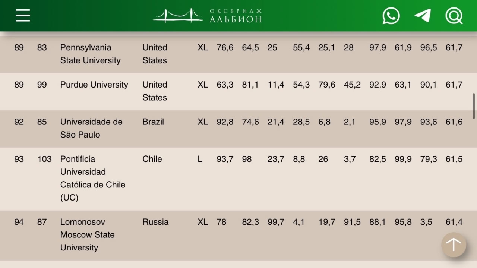Click Pontificia Universidad Católica de Chile
This screenshot has width=477, height=268.
(x=93, y=178)
